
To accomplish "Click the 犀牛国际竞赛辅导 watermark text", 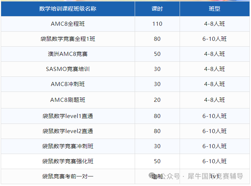I will click(x=215, y=176).
